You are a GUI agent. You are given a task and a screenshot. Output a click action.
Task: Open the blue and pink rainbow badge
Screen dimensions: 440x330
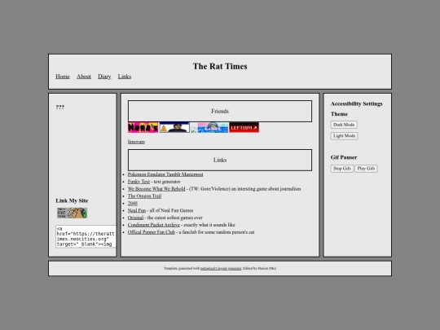coord(213,128)
